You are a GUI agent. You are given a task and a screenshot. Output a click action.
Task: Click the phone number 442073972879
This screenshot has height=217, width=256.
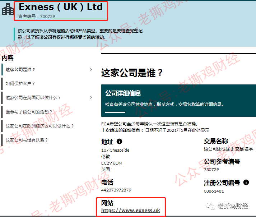(x=116, y=190)
